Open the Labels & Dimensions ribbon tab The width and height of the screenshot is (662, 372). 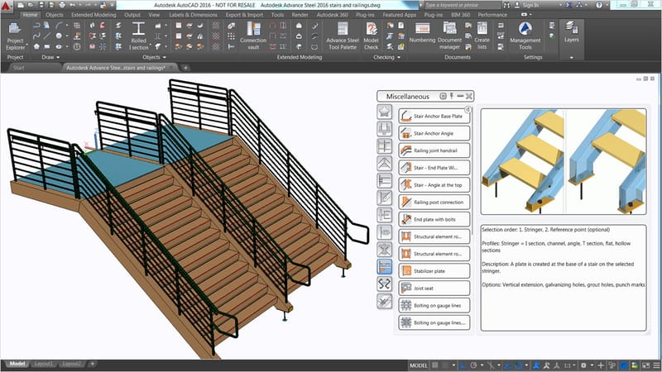point(193,15)
